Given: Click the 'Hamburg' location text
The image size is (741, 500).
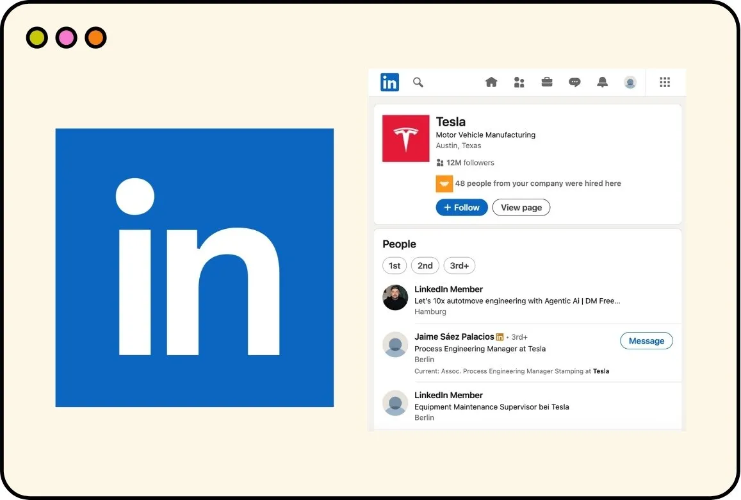Looking at the screenshot, I should point(430,312).
